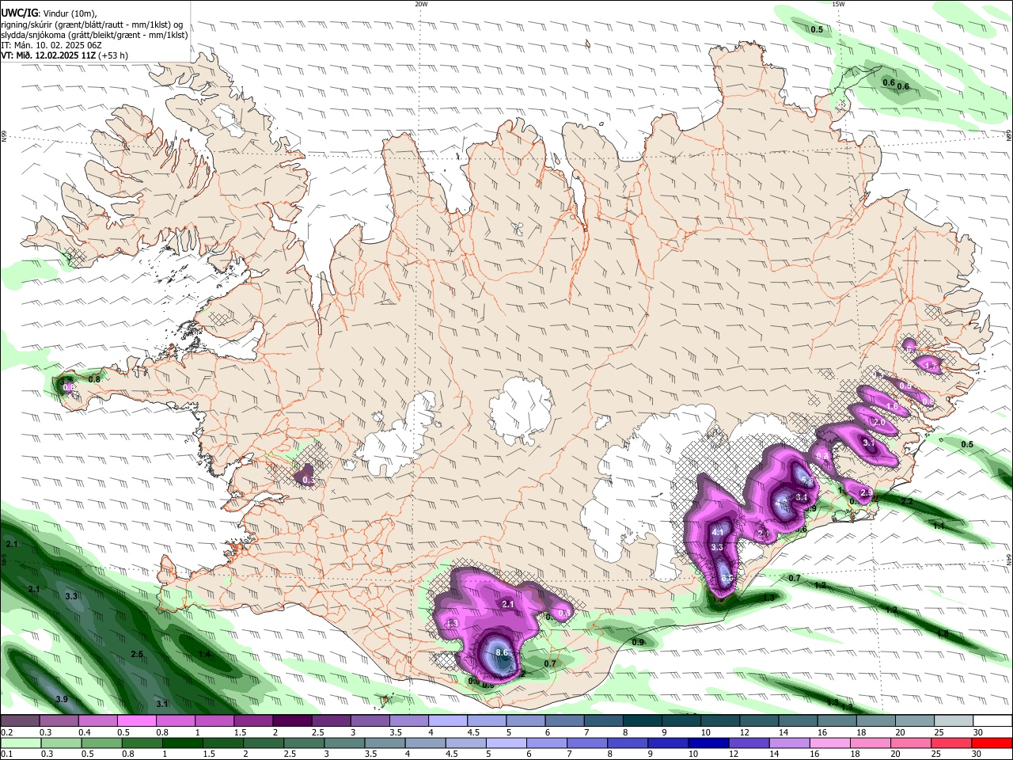Screen dimensions: 1013x760
Task: Click the 0.8 value on Snæfellsnes peninsula
Action: point(94,379)
